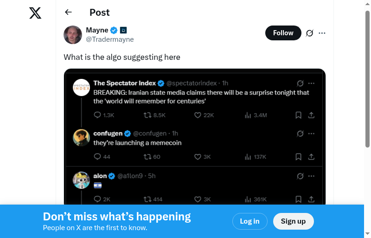The image size is (371, 238).
Task: Open Mayne's profile picture
Action: pyautogui.click(x=73, y=35)
